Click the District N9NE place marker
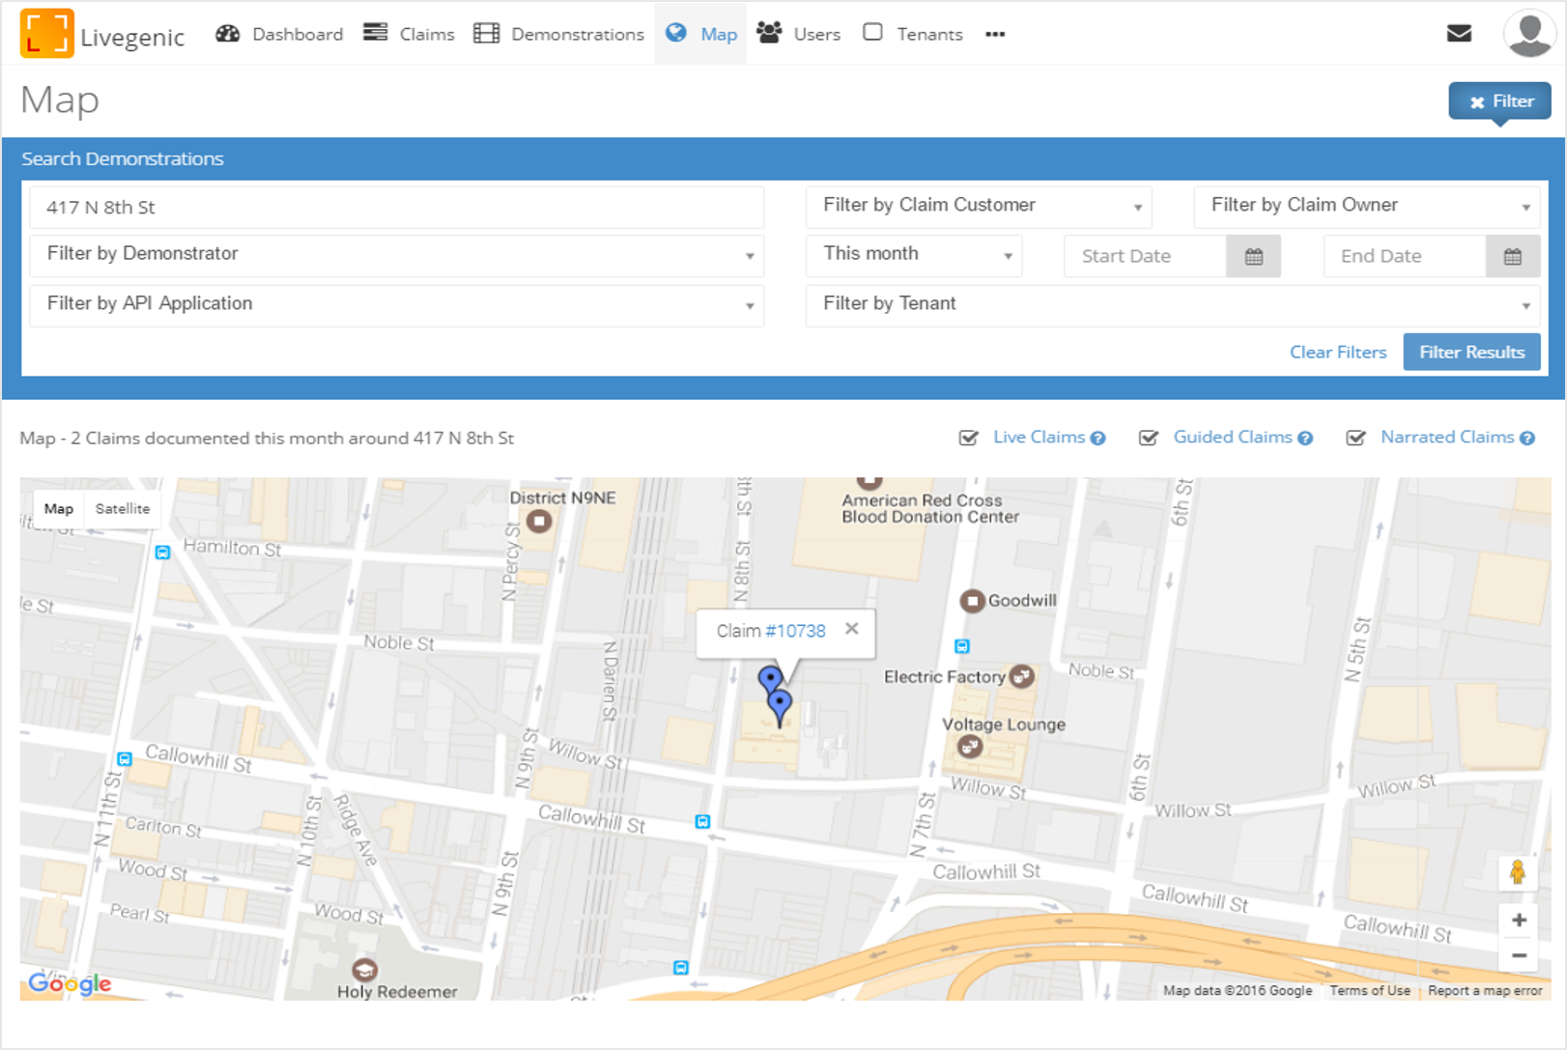 [x=539, y=522]
